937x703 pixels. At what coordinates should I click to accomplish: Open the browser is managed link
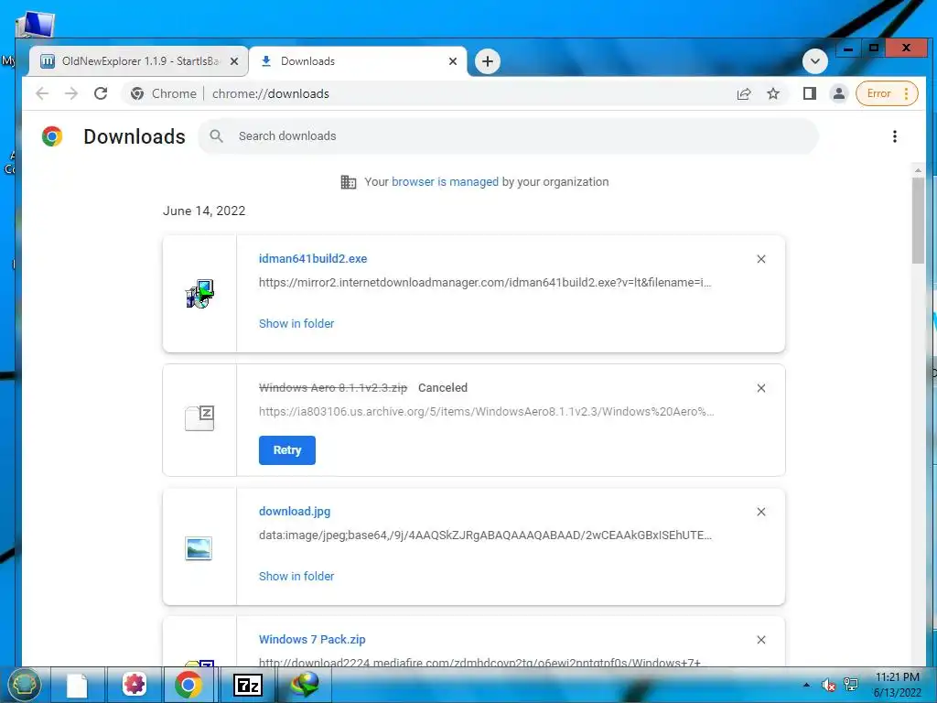point(445,182)
